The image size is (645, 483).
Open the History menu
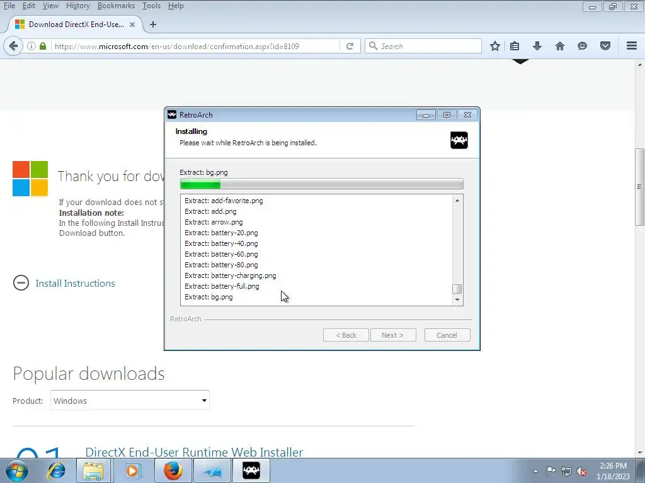pos(77,6)
